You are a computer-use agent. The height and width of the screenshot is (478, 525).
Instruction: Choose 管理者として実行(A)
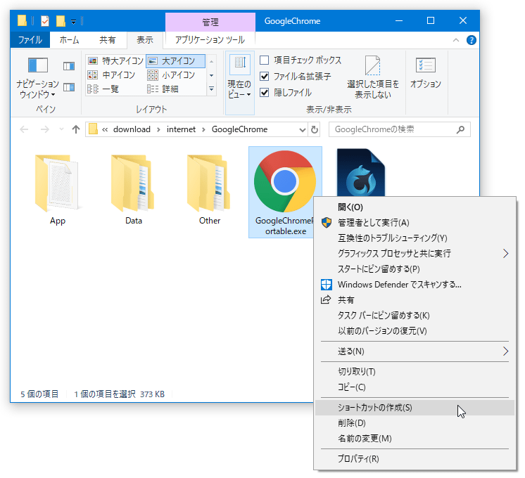pos(415,222)
